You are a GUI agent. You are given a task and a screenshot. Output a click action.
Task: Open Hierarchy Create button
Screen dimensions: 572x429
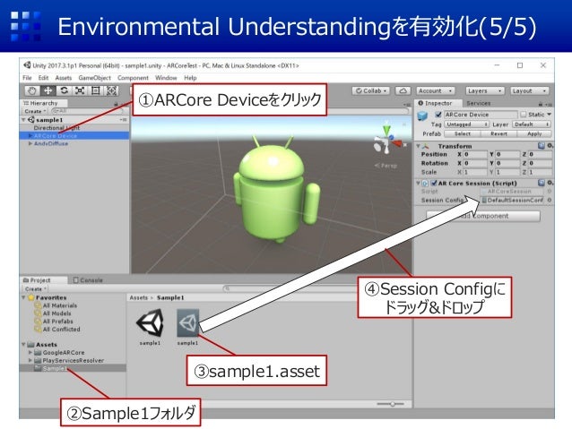[x=36, y=111]
